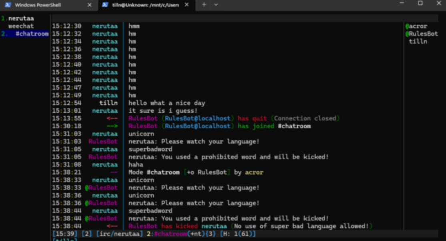The image size is (446, 241).
Task: Select the tilln@Unknown terminal tab
Action: [145, 5]
